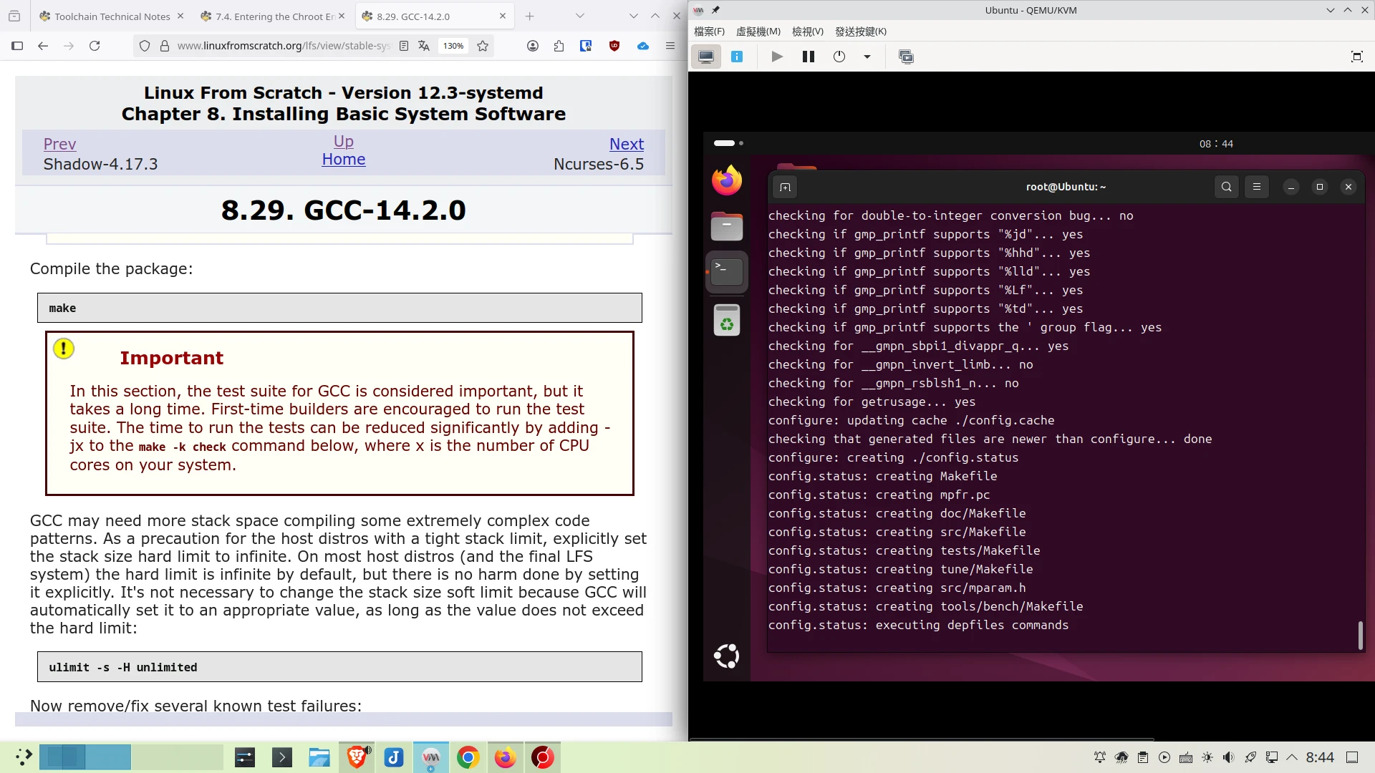The height and width of the screenshot is (773, 1375).
Task: Open Firefox from the Ubuntu dock
Action: coord(726,180)
